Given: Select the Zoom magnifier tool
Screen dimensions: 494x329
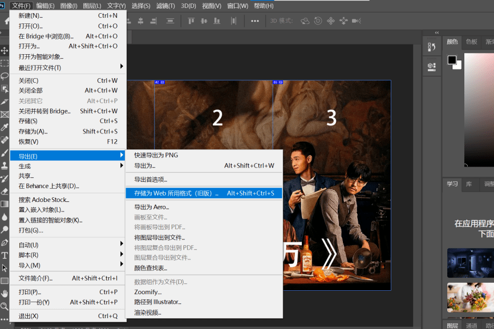Looking at the screenshot, I should click(x=5, y=306).
